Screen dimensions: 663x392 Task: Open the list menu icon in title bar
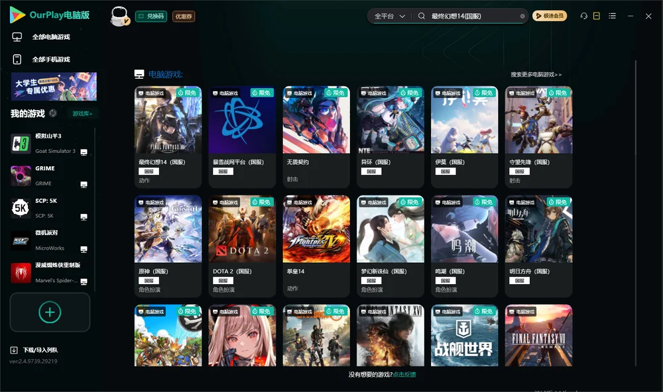coord(612,16)
